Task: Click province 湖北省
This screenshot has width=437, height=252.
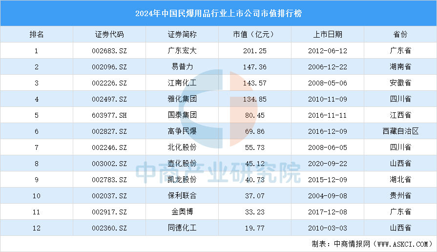Action: coord(400,180)
